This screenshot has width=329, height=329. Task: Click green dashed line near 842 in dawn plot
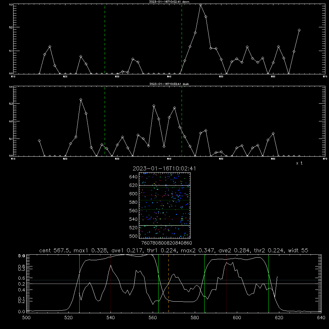tap(182, 39)
